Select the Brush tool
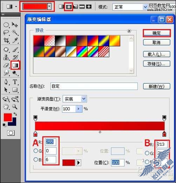Screen dimensions: 176x183 [15, 49]
